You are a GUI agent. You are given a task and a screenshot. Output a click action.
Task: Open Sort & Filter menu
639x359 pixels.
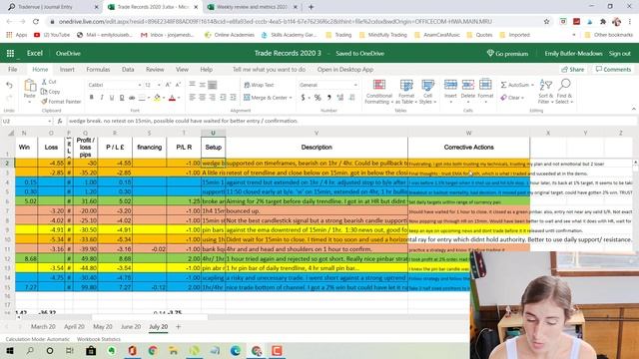545,92
